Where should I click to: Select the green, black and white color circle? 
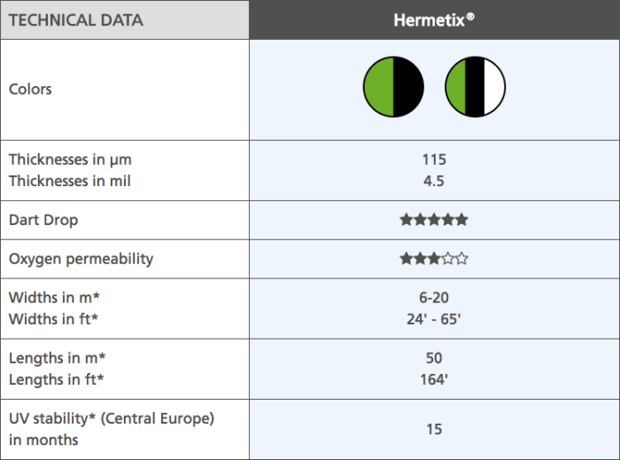coord(475,89)
